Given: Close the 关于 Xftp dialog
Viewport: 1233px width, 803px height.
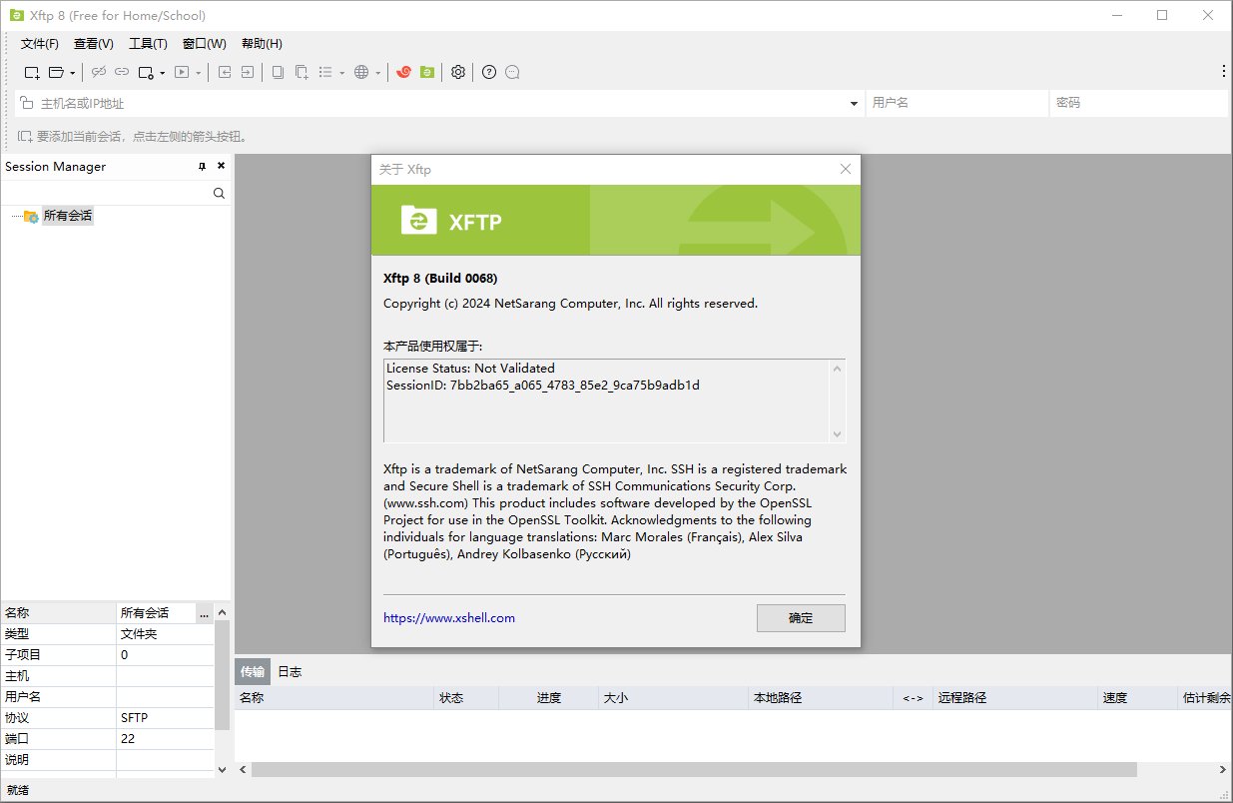Looking at the screenshot, I should click(x=846, y=169).
